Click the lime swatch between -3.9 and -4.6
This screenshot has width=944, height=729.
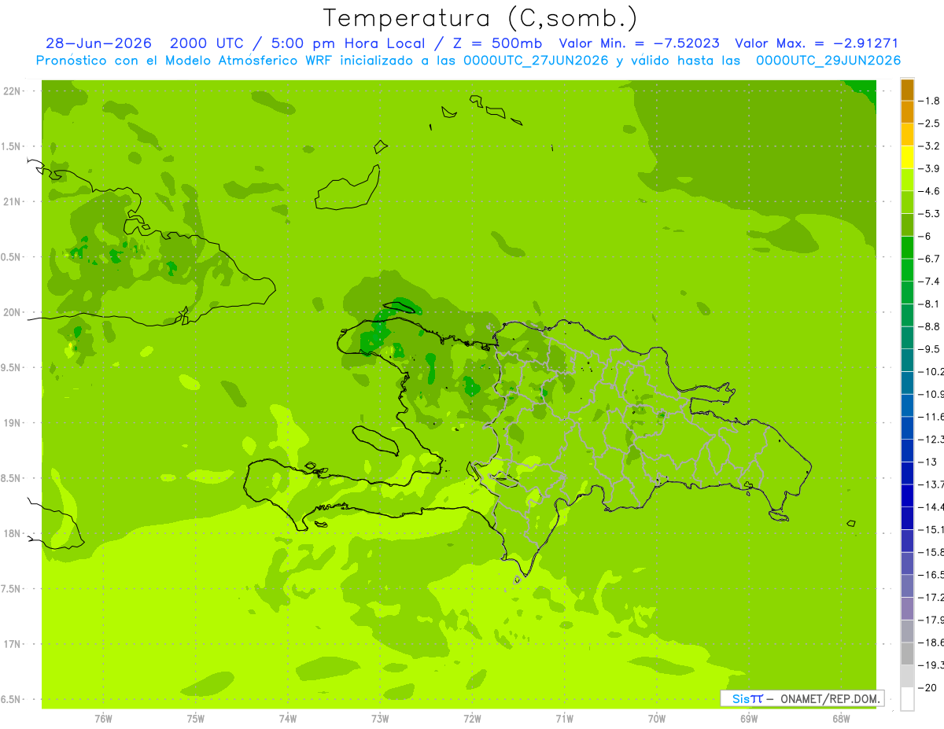tap(907, 180)
